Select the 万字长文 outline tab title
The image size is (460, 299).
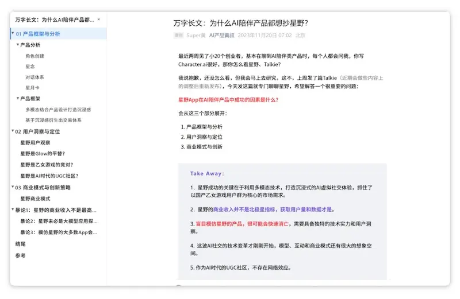(55, 20)
